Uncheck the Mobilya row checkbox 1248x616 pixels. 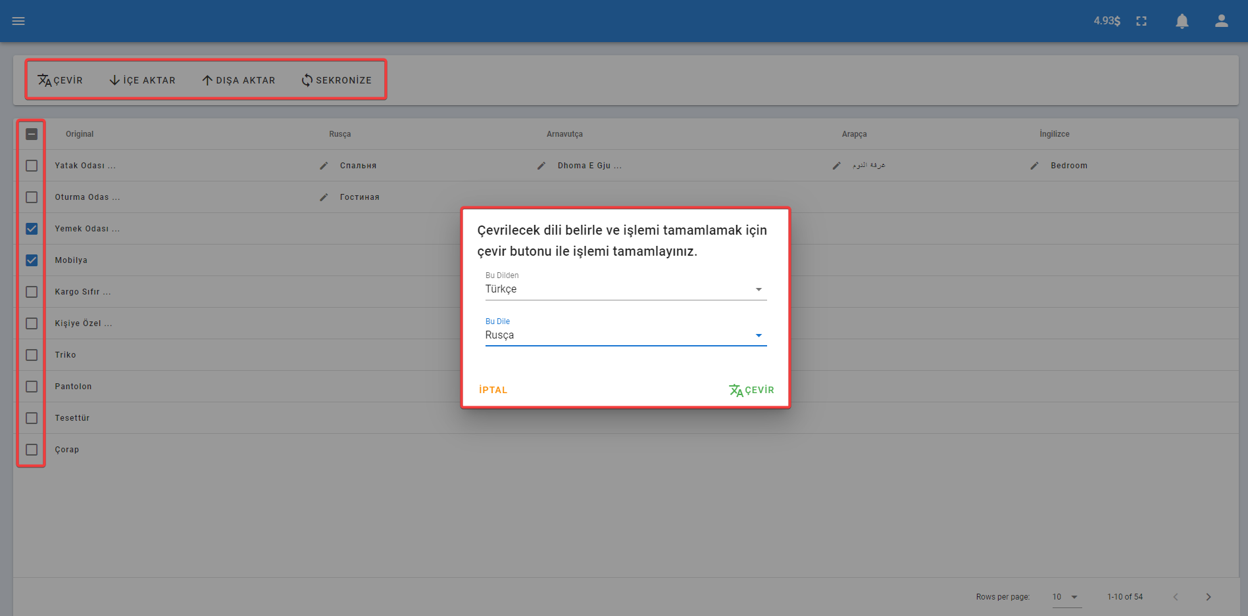click(32, 260)
